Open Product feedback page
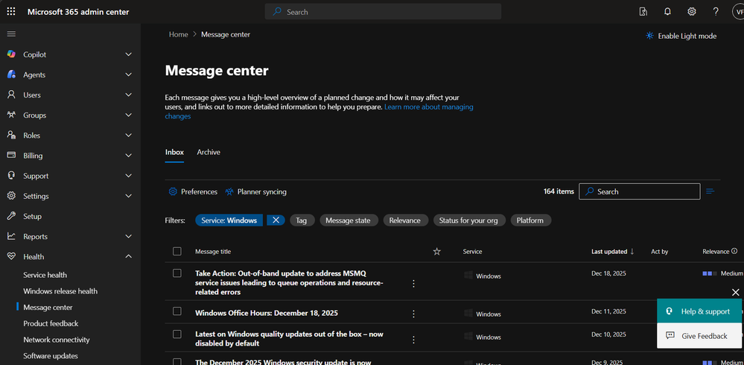 (51, 323)
